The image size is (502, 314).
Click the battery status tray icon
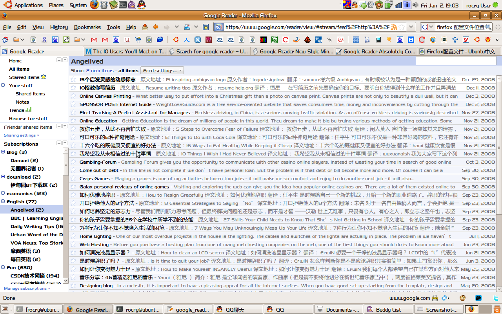click(x=388, y=5)
